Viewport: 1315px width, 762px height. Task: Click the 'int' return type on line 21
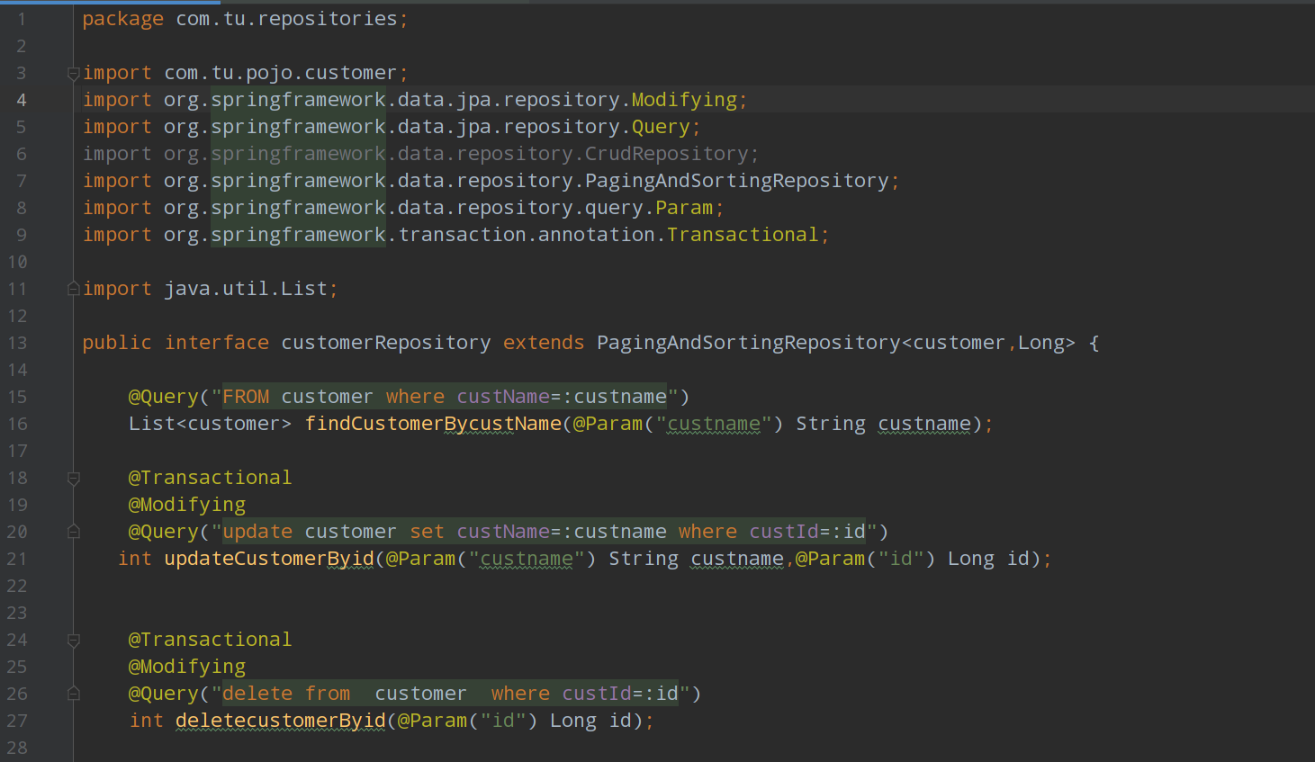(x=135, y=559)
